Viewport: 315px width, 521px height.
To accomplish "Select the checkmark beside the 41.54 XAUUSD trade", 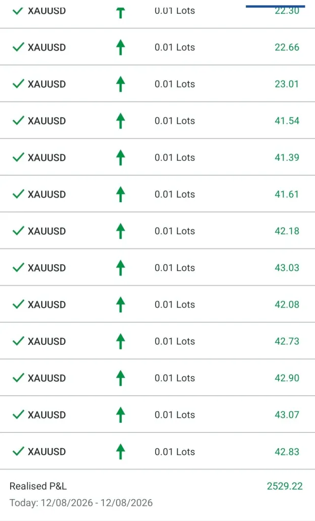I will pos(18,120).
